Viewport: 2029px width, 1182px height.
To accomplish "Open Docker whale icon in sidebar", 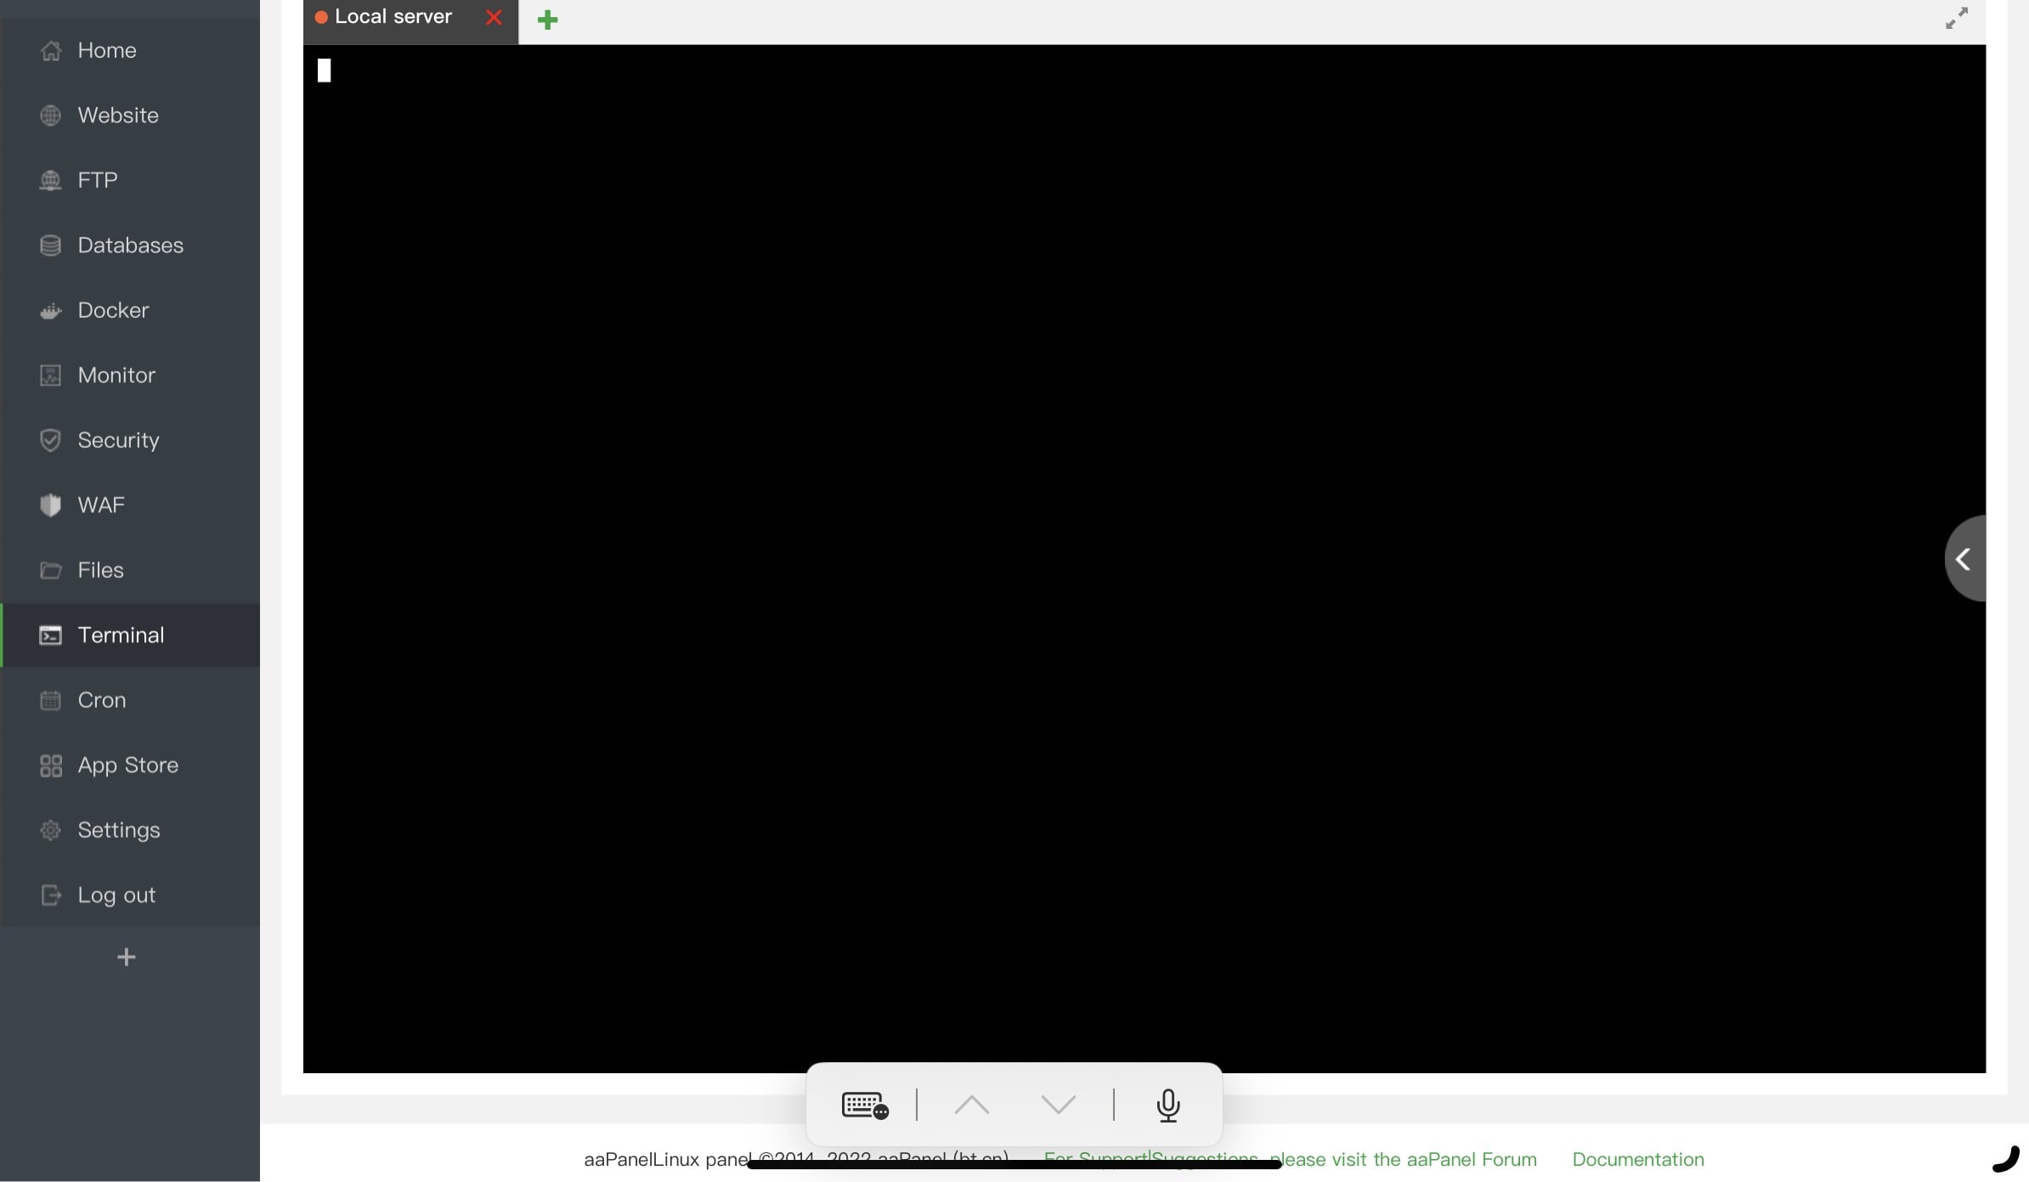I will 51,311.
